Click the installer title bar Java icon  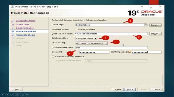12,6
